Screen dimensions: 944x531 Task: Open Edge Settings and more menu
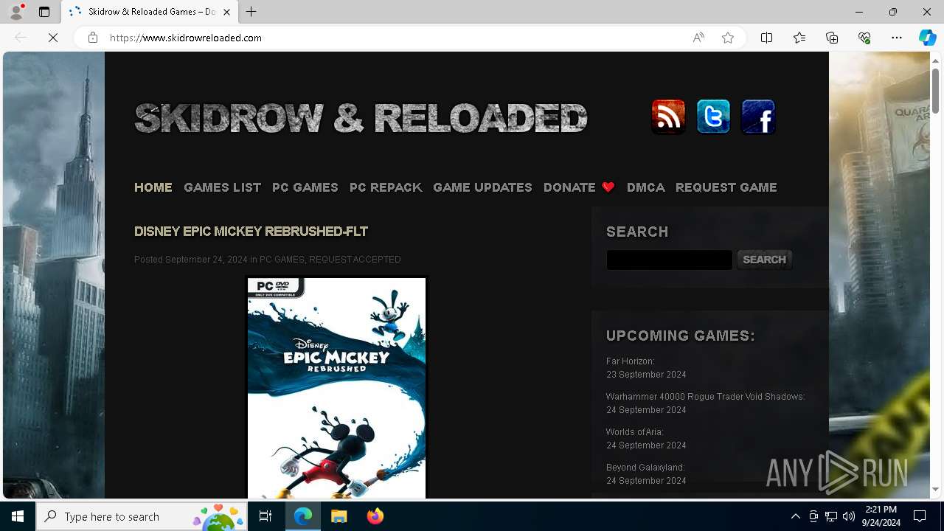pos(897,38)
